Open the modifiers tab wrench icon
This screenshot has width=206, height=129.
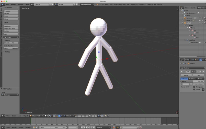tap(201, 60)
